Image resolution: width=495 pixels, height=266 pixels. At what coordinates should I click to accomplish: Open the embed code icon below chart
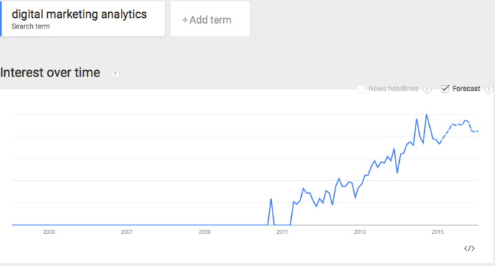(x=469, y=248)
